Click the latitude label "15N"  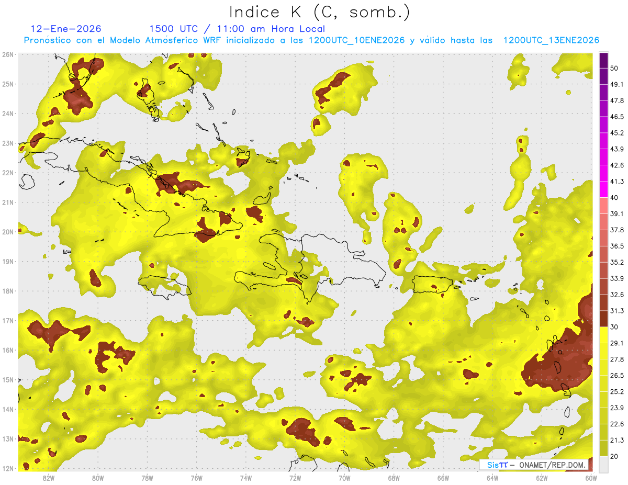coord(8,380)
